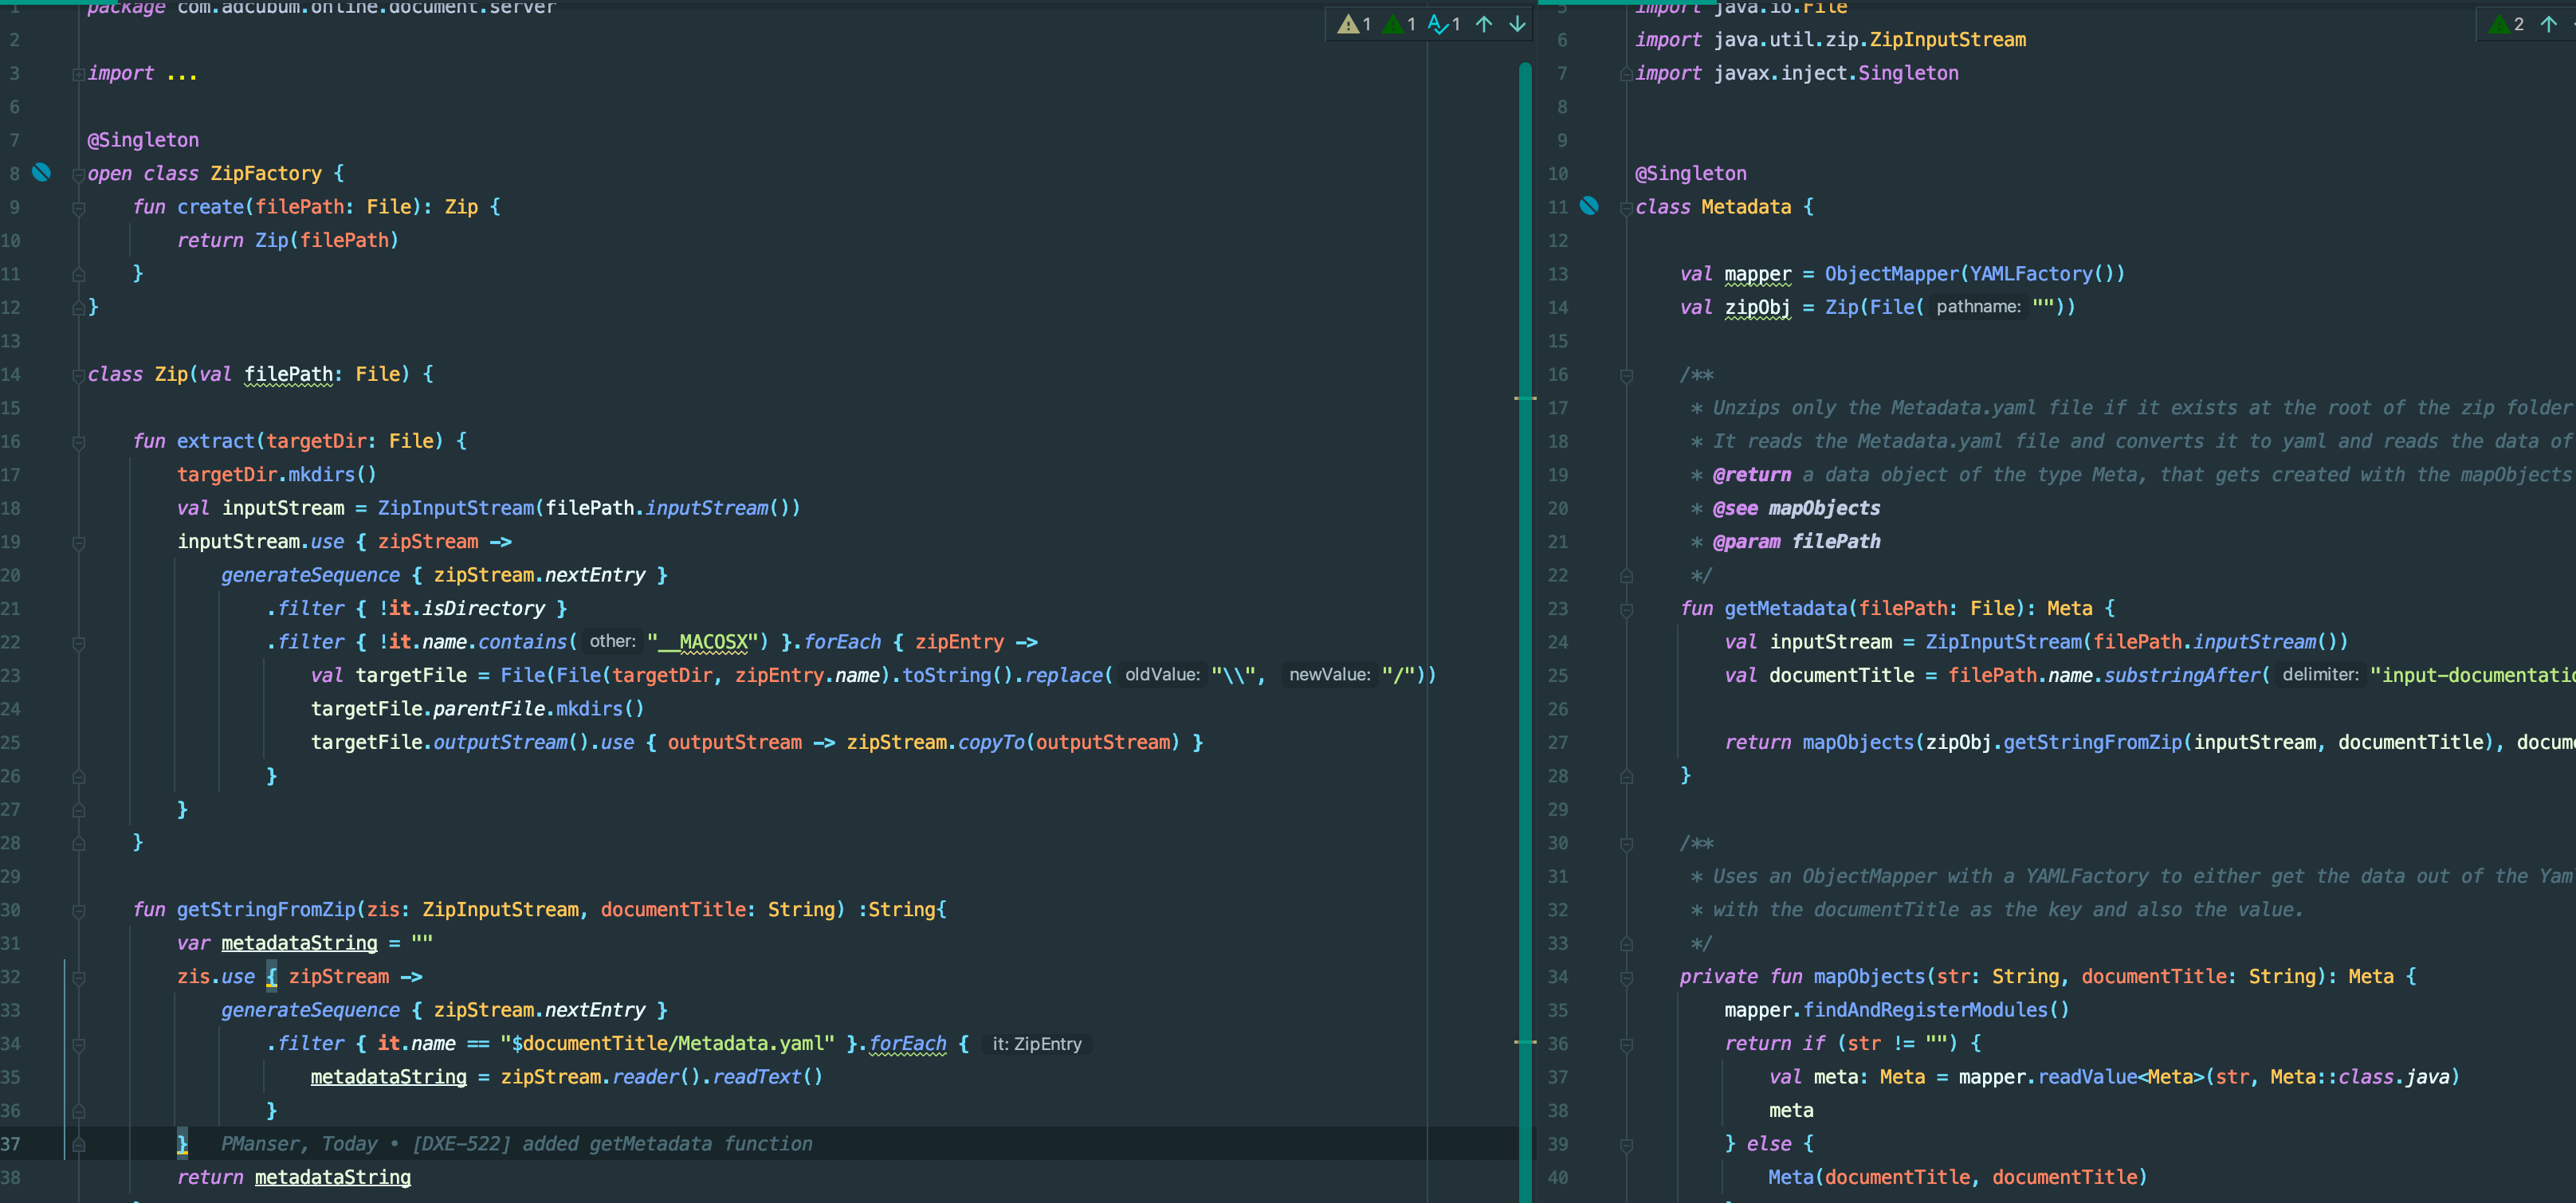The height and width of the screenshot is (1203, 2576).
Task: Collapse the create function fold marker
Action: pyautogui.click(x=78, y=208)
